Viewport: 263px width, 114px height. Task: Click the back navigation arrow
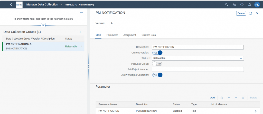[11, 5]
